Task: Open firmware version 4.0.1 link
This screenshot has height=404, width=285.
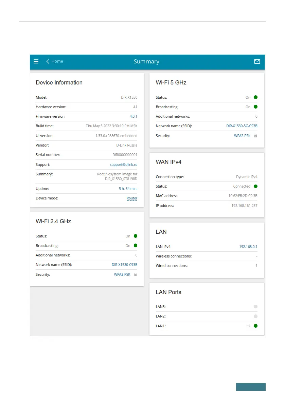Action: (x=133, y=116)
